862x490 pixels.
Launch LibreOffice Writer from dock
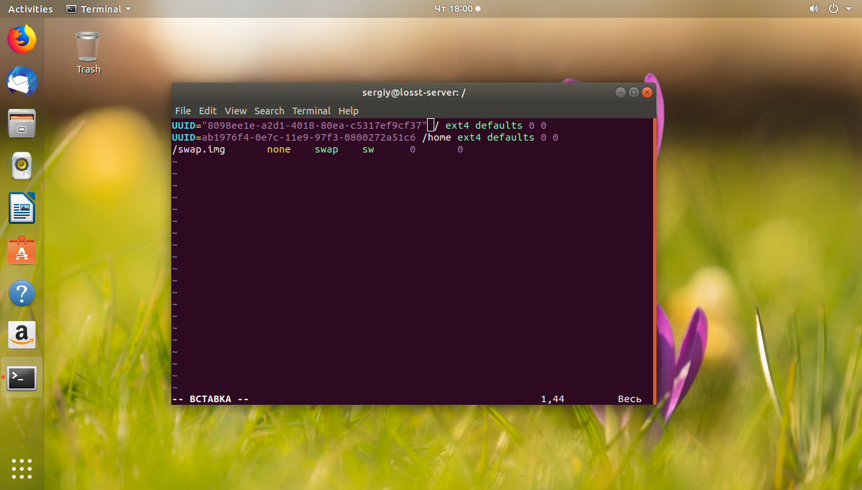click(22, 208)
